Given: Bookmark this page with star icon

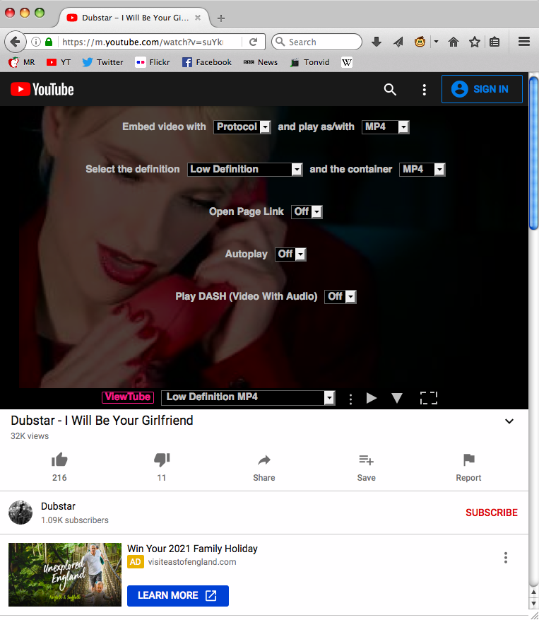Looking at the screenshot, I should (x=474, y=42).
